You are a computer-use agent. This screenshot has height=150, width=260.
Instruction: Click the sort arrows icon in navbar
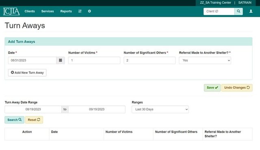(80, 11)
